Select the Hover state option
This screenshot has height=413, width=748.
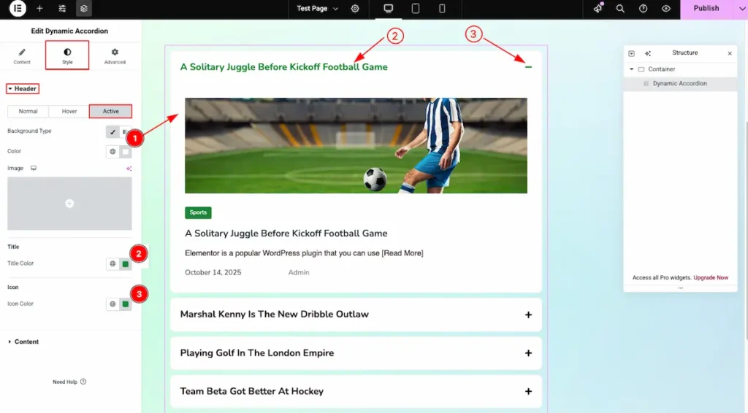coord(69,112)
